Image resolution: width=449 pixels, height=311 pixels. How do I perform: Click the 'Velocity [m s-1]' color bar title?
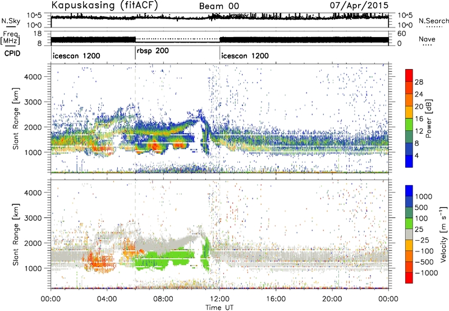click(443, 234)
